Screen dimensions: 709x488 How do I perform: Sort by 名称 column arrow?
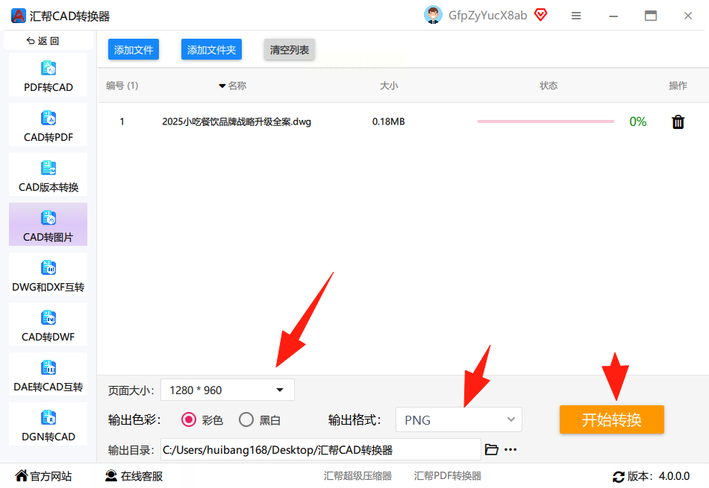point(222,86)
